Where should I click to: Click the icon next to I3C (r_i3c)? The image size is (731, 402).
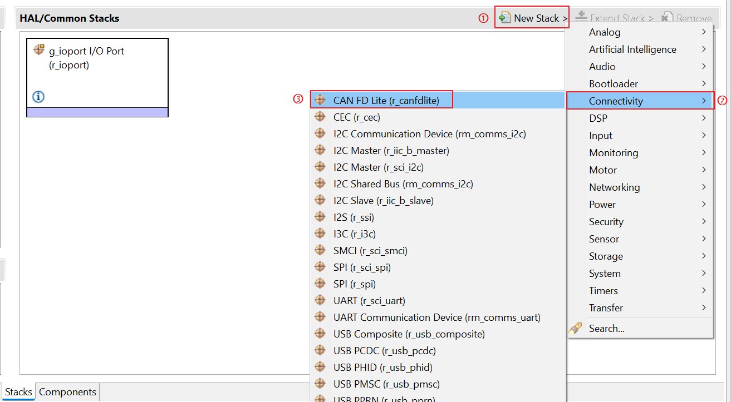pos(320,234)
